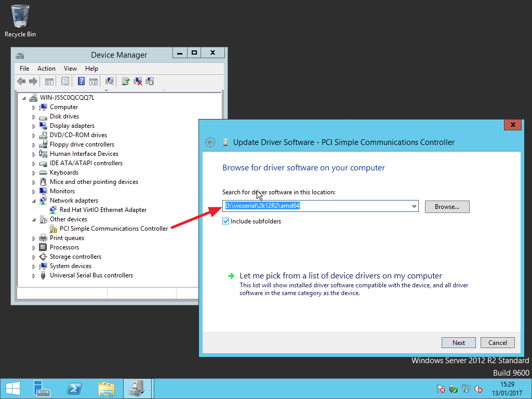Image resolution: width=532 pixels, height=399 pixels.
Task: Click the Browse... button
Action: click(447, 207)
